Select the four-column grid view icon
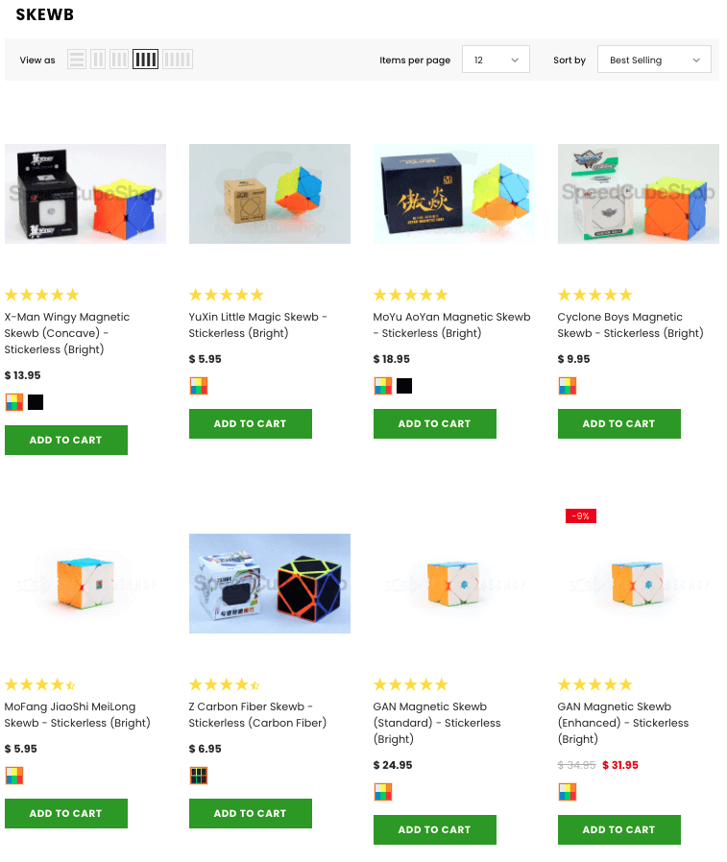727x862 pixels. coord(145,60)
